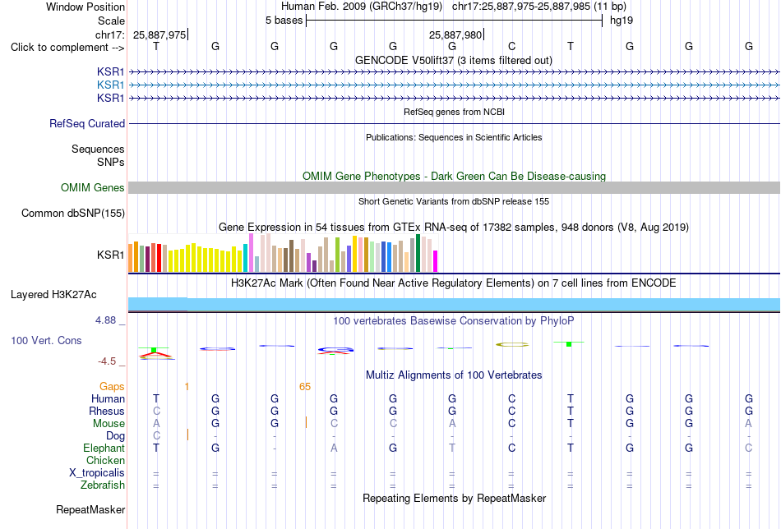Click the 'hg19' label next to the scale bar
The image size is (781, 529).
tap(622, 21)
